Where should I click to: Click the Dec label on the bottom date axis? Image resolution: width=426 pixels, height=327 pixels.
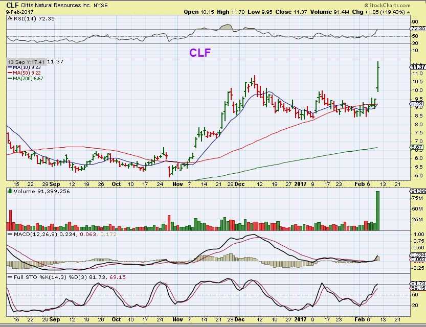coord(239,319)
